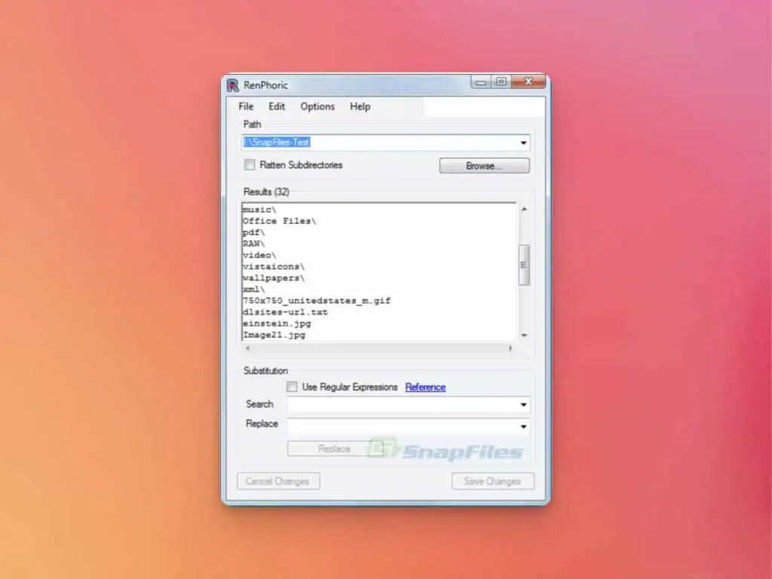Image resolution: width=772 pixels, height=579 pixels.
Task: Click the results scroll down arrow
Action: point(524,335)
